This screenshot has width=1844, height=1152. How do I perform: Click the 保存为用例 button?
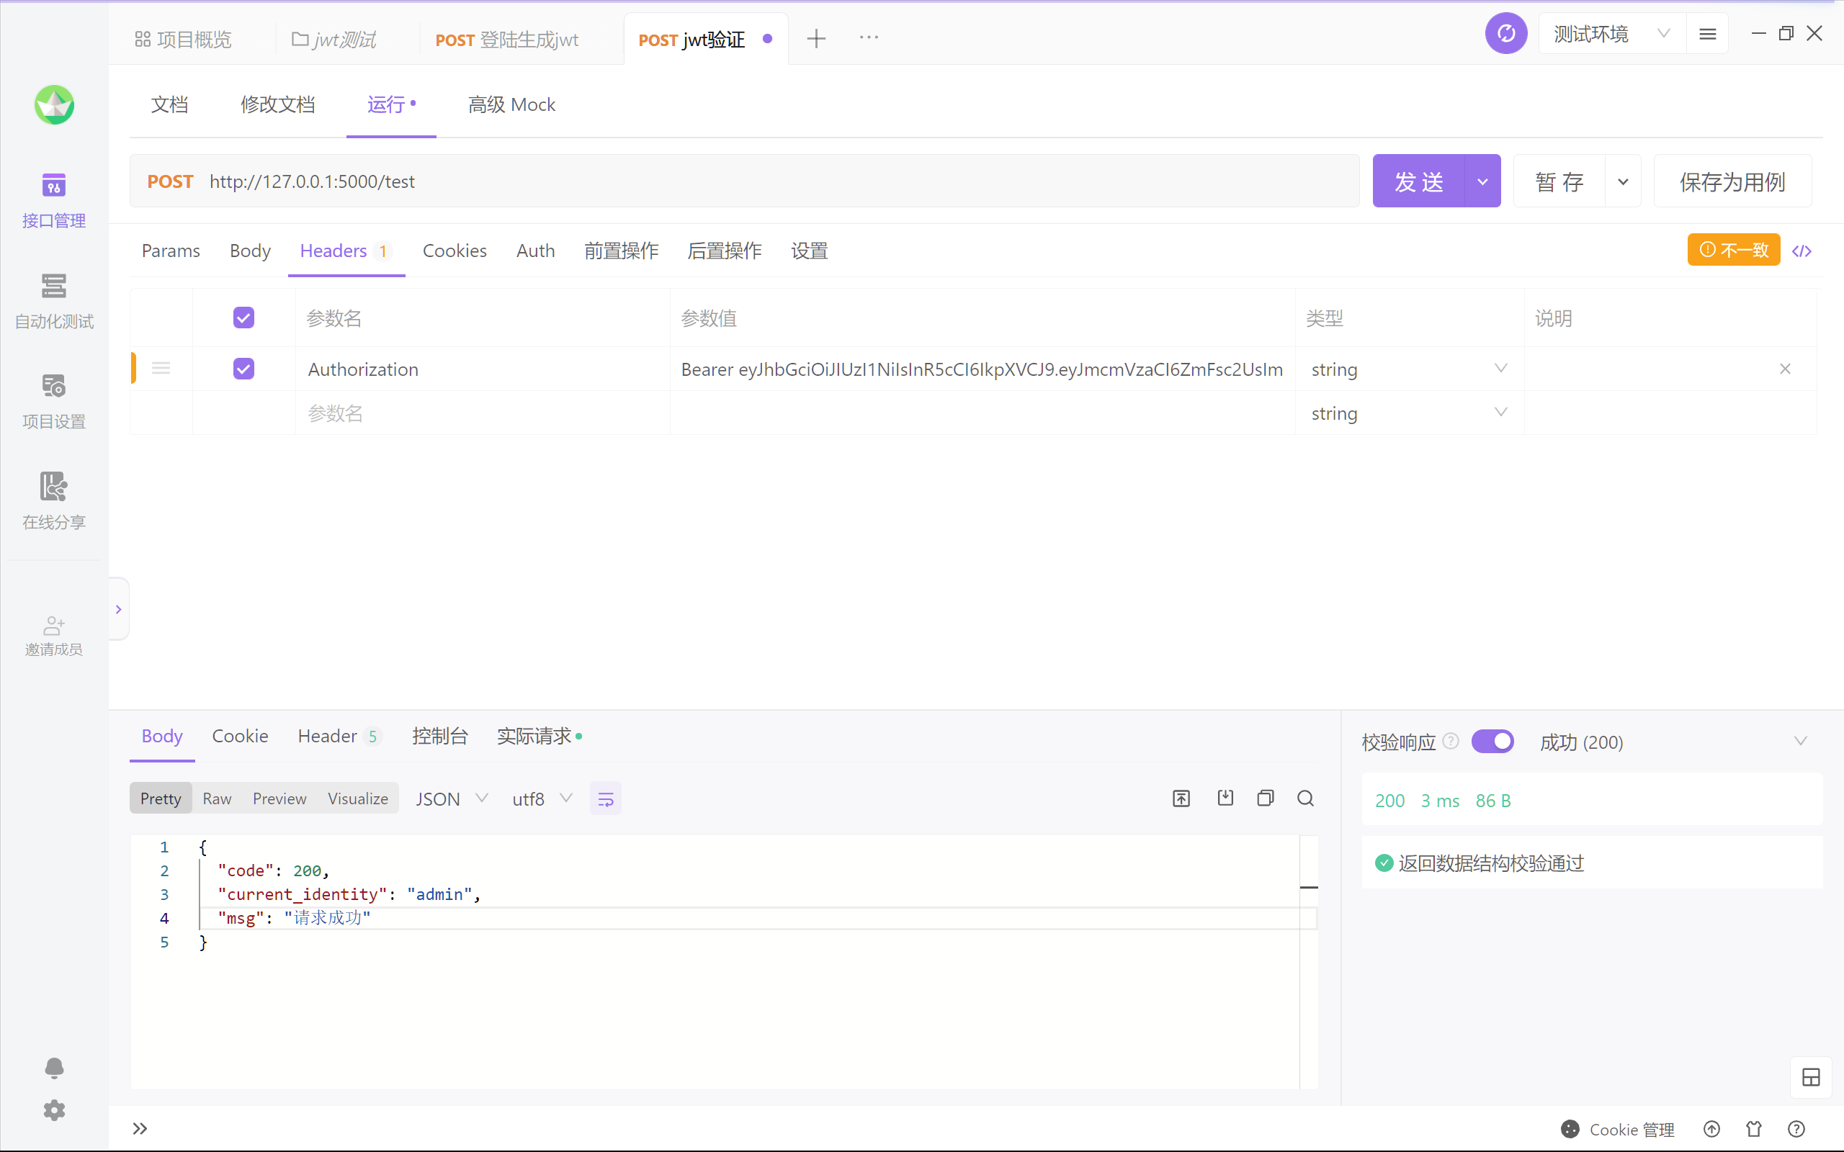point(1732,181)
